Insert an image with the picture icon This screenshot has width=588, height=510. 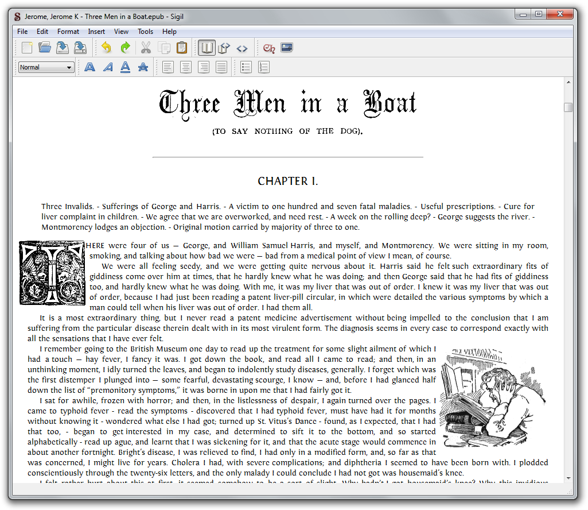coord(287,48)
